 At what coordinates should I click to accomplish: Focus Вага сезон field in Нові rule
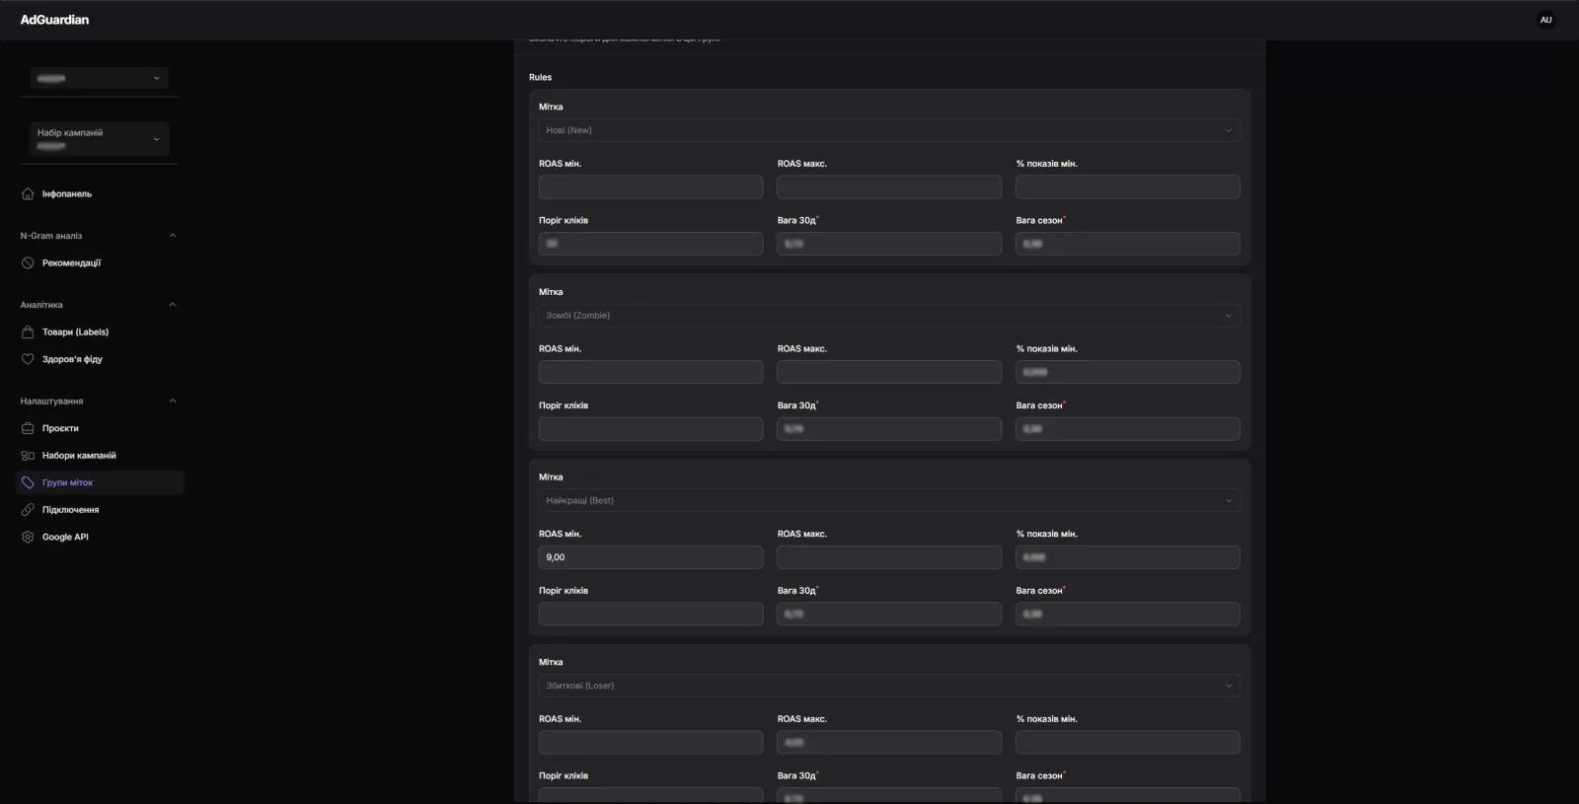(1128, 244)
